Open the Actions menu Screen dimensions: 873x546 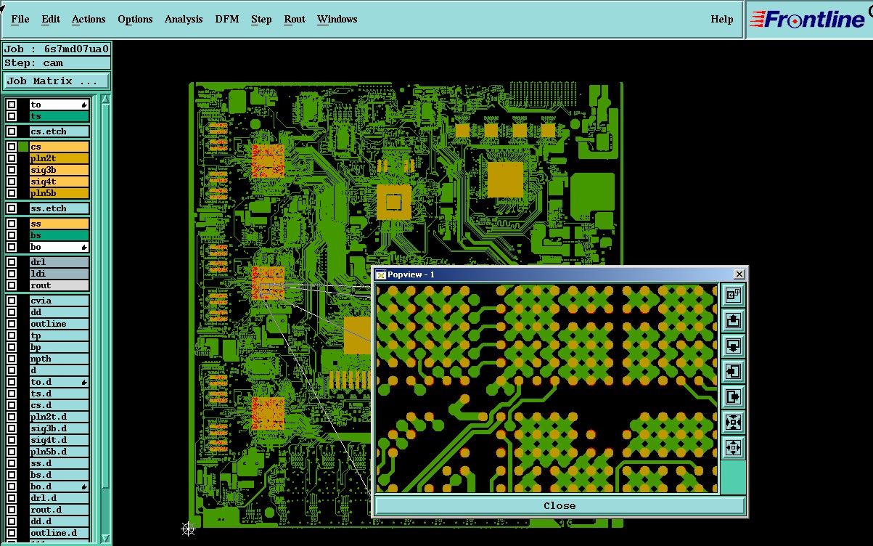click(x=89, y=19)
